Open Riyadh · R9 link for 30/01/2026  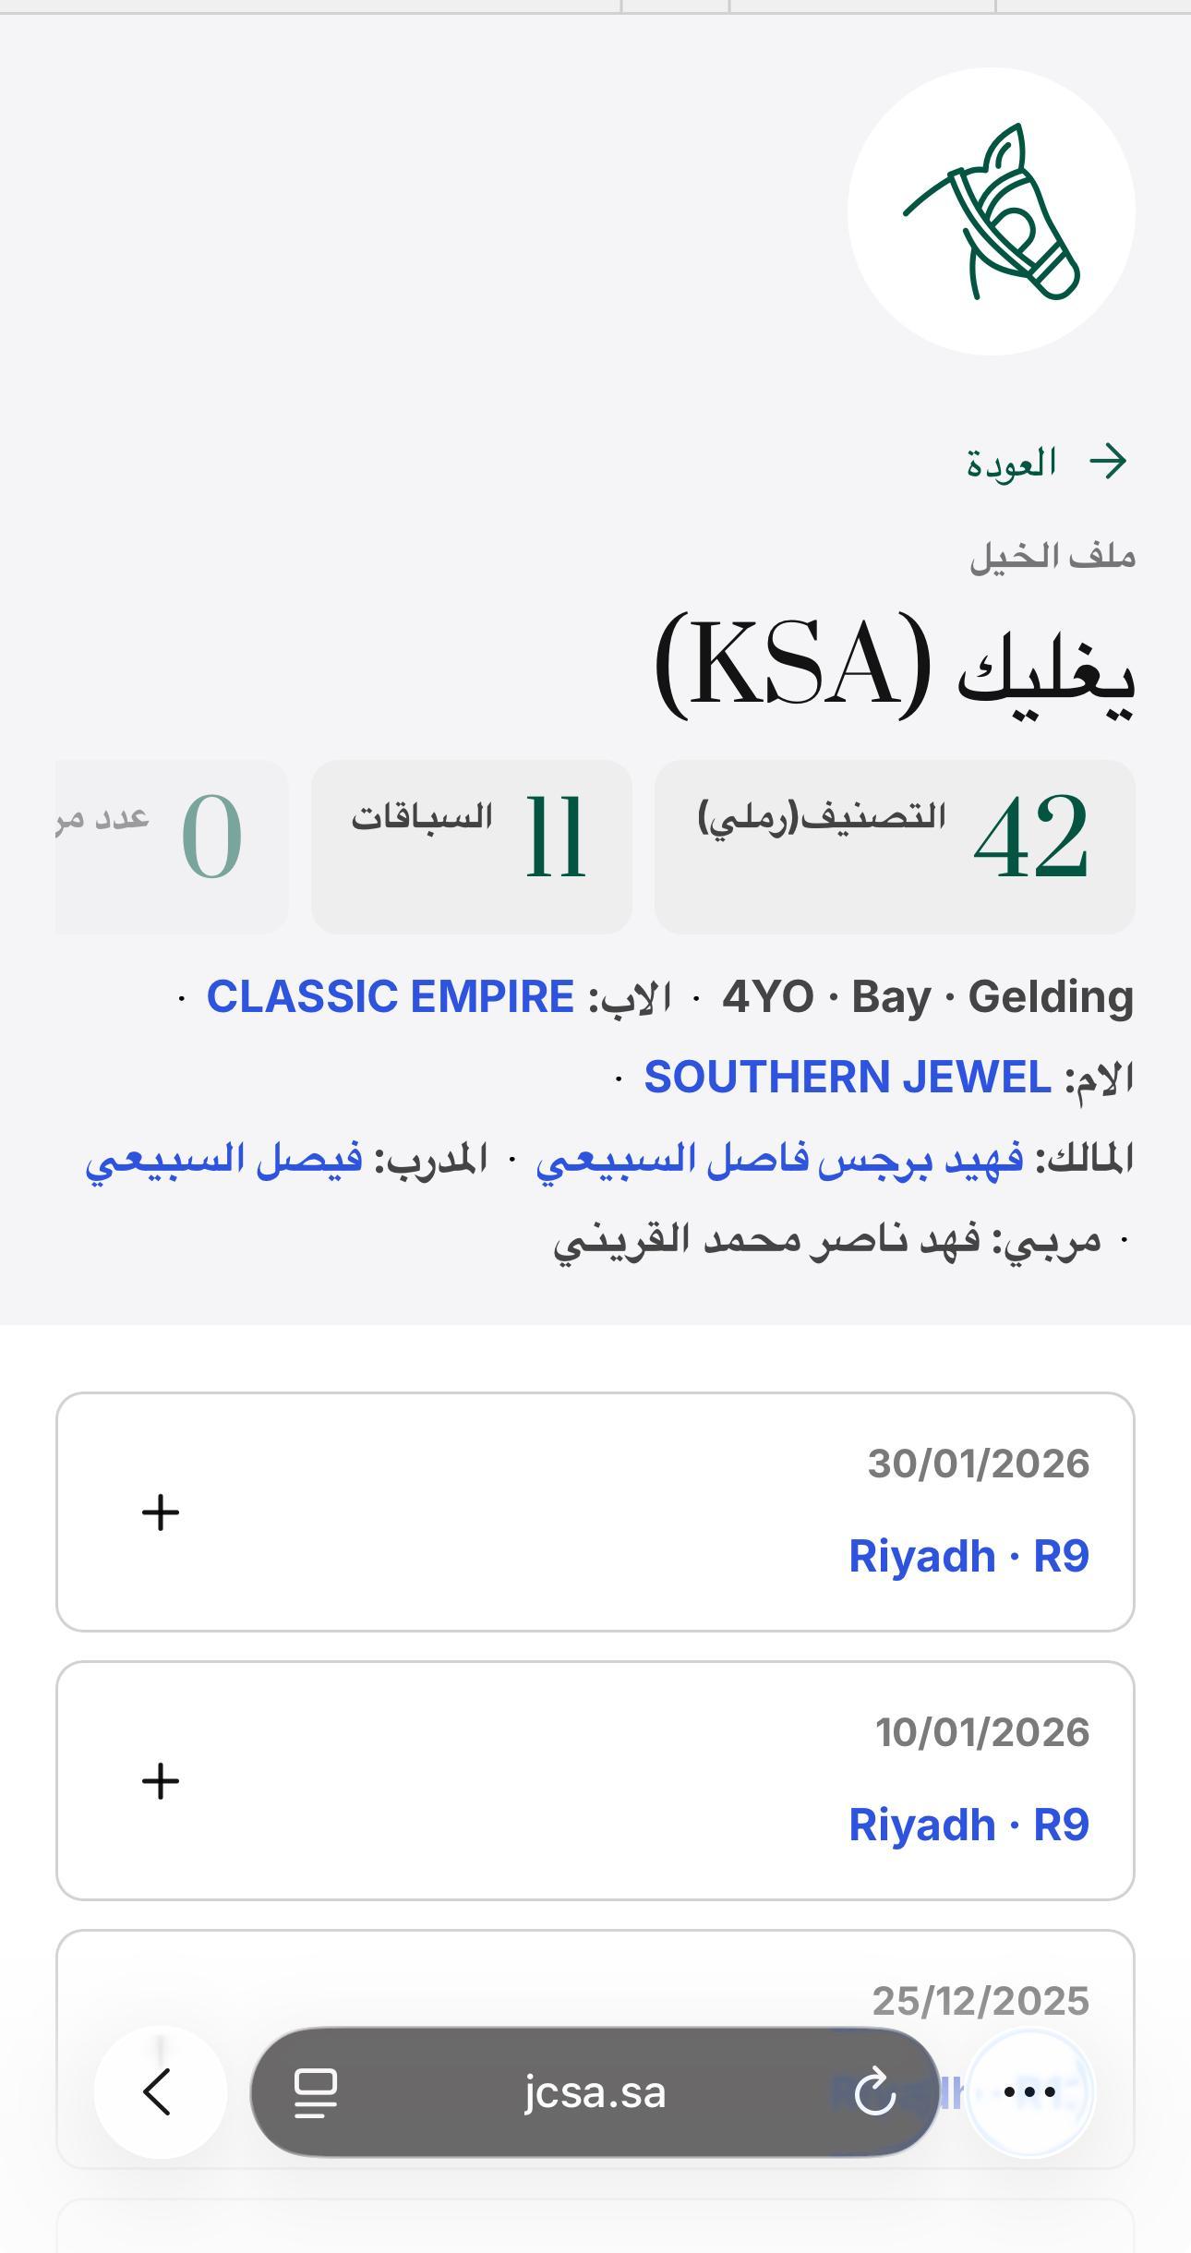(x=968, y=1556)
